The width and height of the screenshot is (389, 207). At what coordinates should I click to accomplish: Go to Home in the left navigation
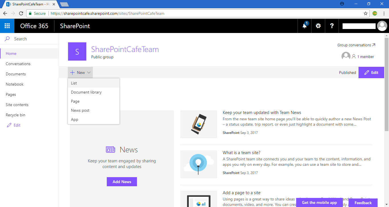29,53
